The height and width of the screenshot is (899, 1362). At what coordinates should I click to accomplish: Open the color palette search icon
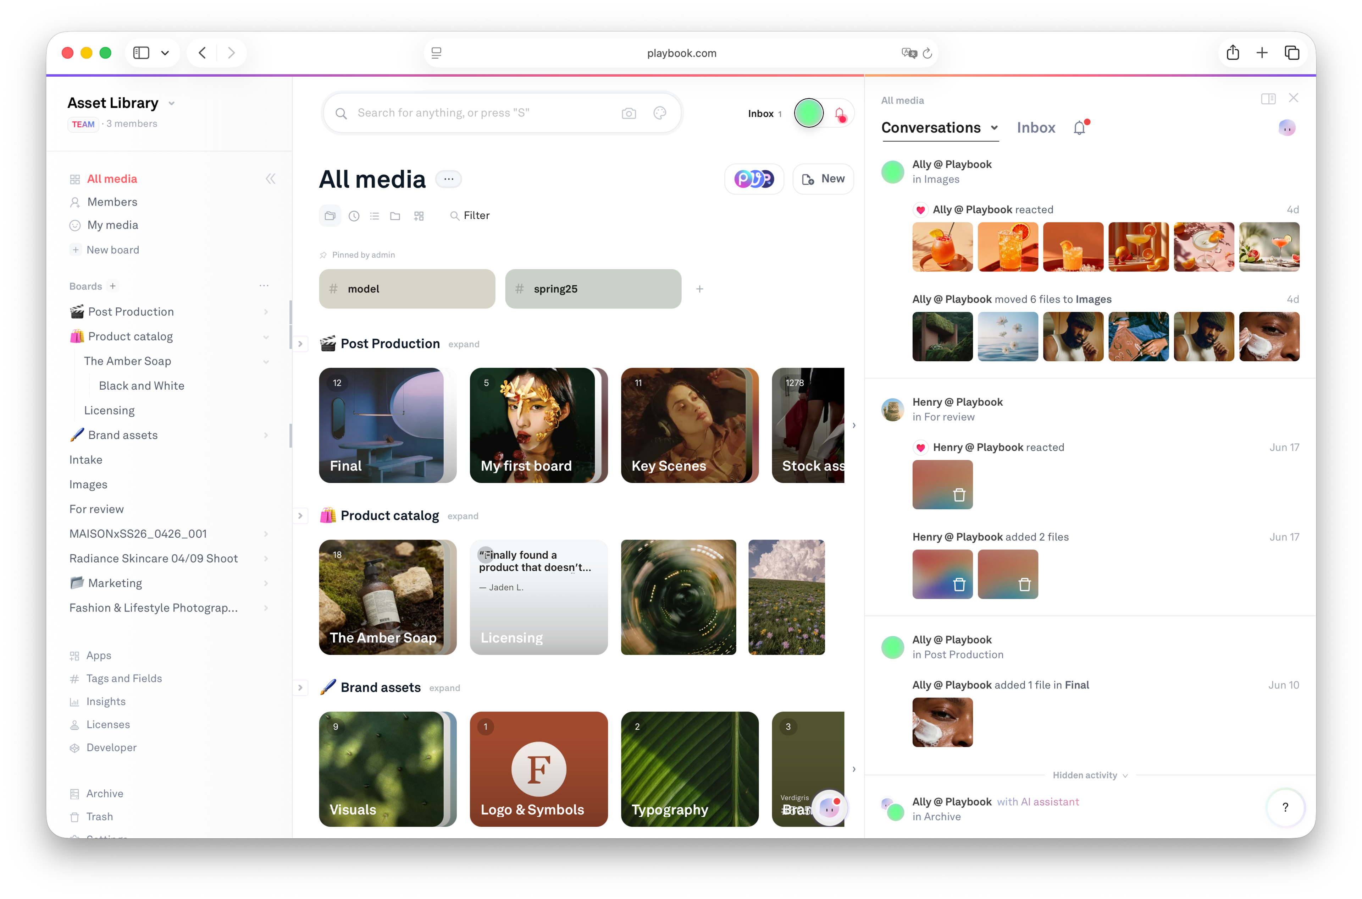point(659,113)
